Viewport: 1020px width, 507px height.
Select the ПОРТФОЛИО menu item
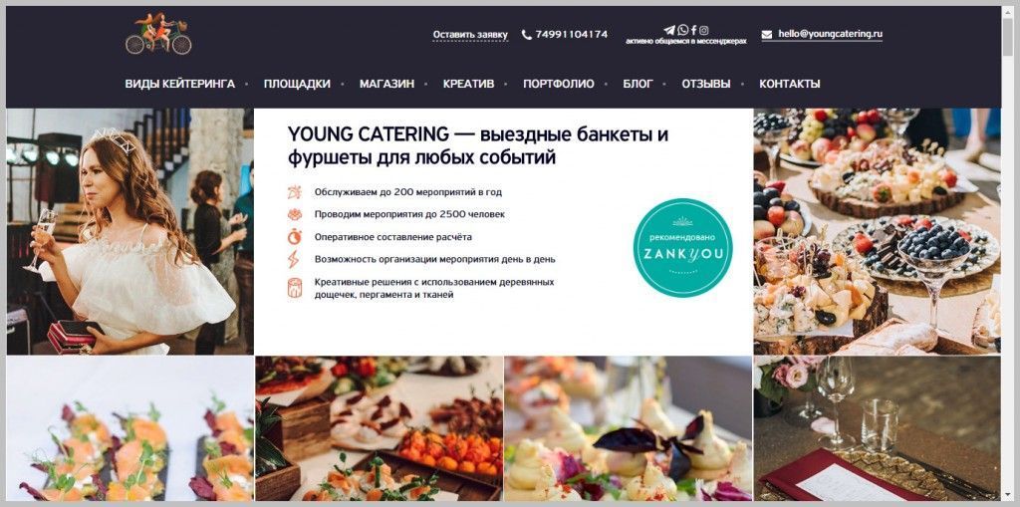click(559, 84)
